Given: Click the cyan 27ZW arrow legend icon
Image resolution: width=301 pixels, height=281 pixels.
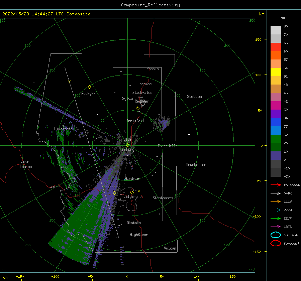Looking at the screenshot, I should coord(276,210).
